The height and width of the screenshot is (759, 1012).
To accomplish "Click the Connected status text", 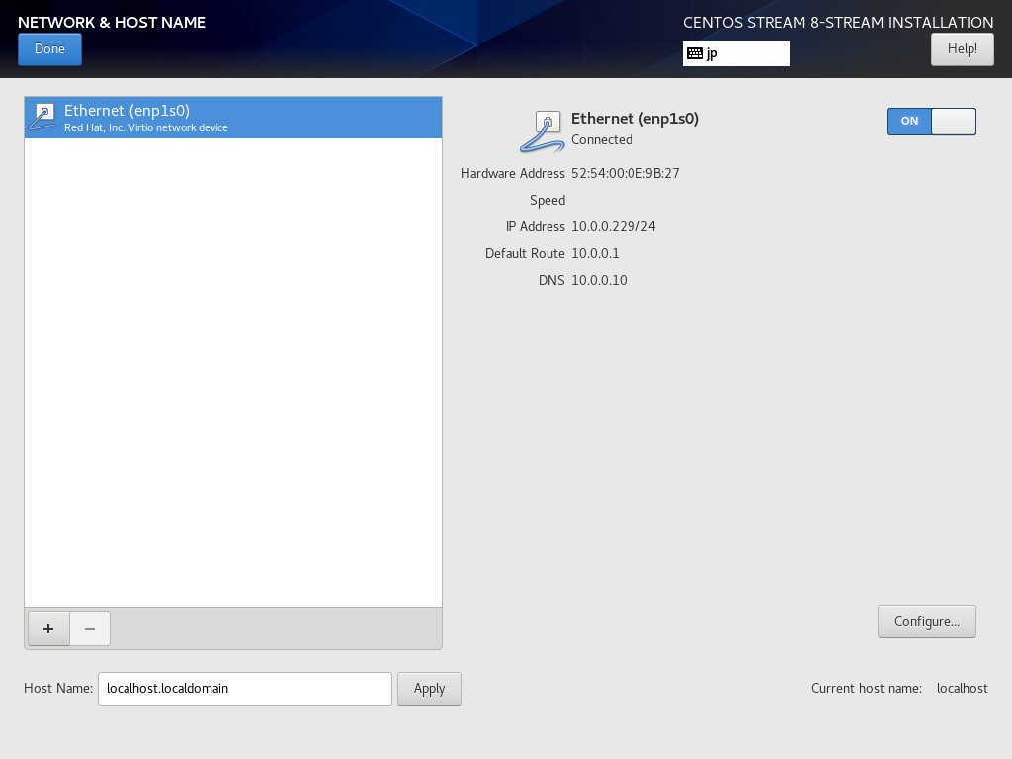I will click(x=602, y=139).
